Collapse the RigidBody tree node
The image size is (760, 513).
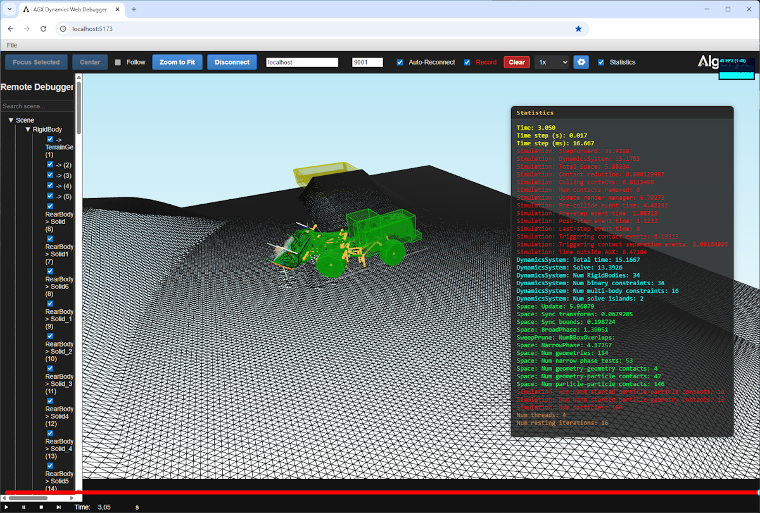[28, 129]
